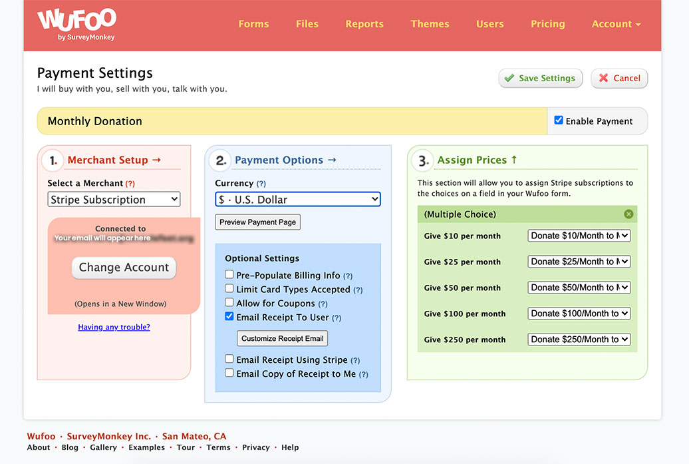Click Preview Payment Page button
The width and height of the screenshot is (689, 464).
coord(257,222)
